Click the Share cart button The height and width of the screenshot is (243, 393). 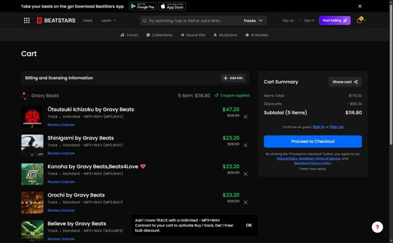345,82
